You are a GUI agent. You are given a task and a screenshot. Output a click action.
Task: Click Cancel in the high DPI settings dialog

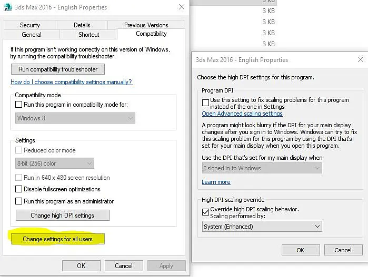343,250
